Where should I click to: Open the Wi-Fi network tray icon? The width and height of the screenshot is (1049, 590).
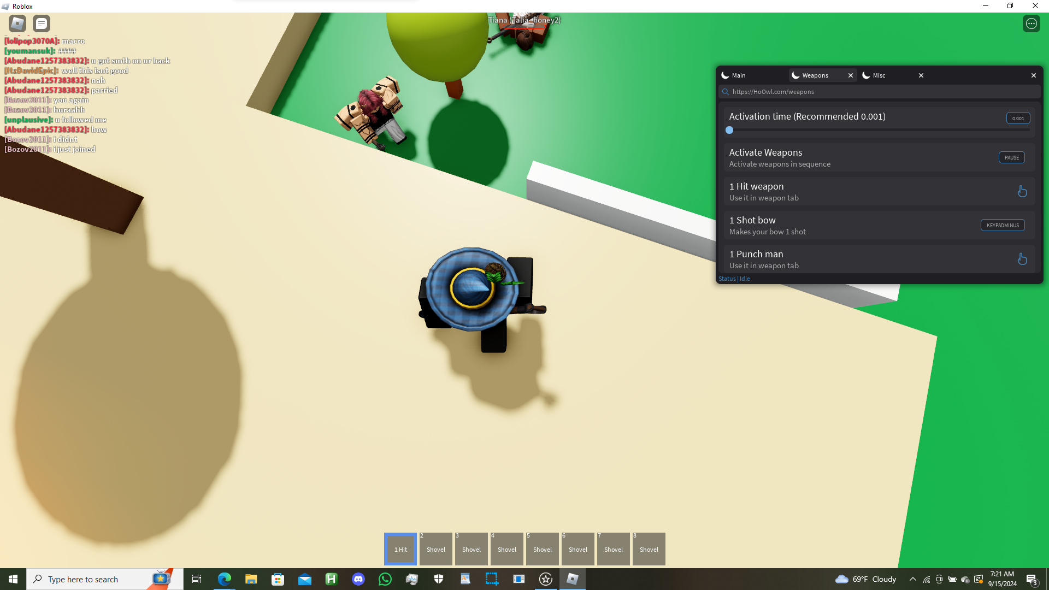pyautogui.click(x=927, y=579)
